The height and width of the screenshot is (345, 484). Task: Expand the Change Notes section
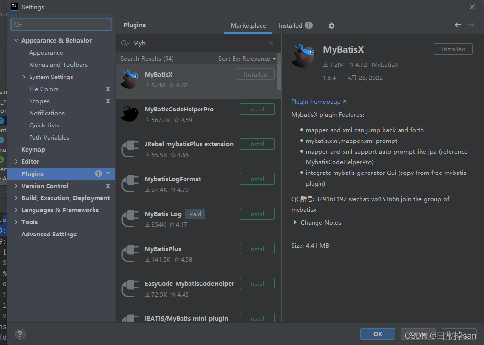click(296, 222)
